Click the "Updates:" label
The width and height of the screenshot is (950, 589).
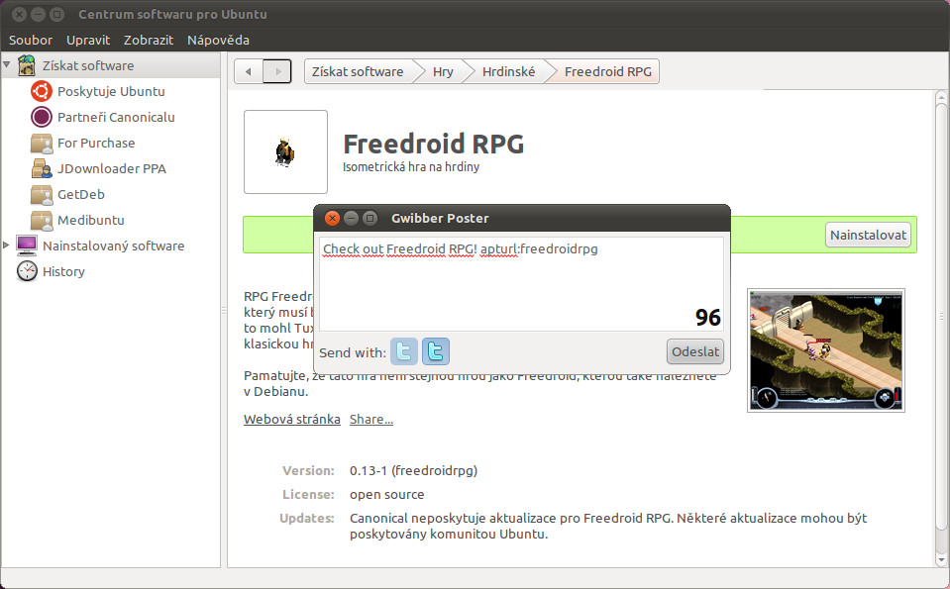pos(307,518)
